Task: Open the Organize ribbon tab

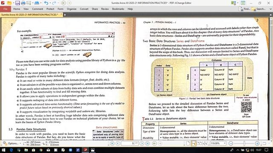Action: [x=72, y=9]
